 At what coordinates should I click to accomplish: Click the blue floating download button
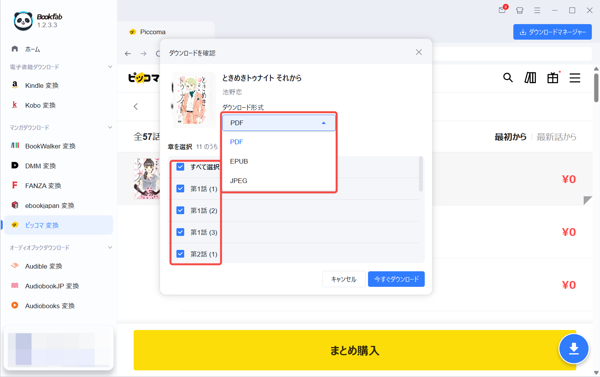(x=574, y=349)
